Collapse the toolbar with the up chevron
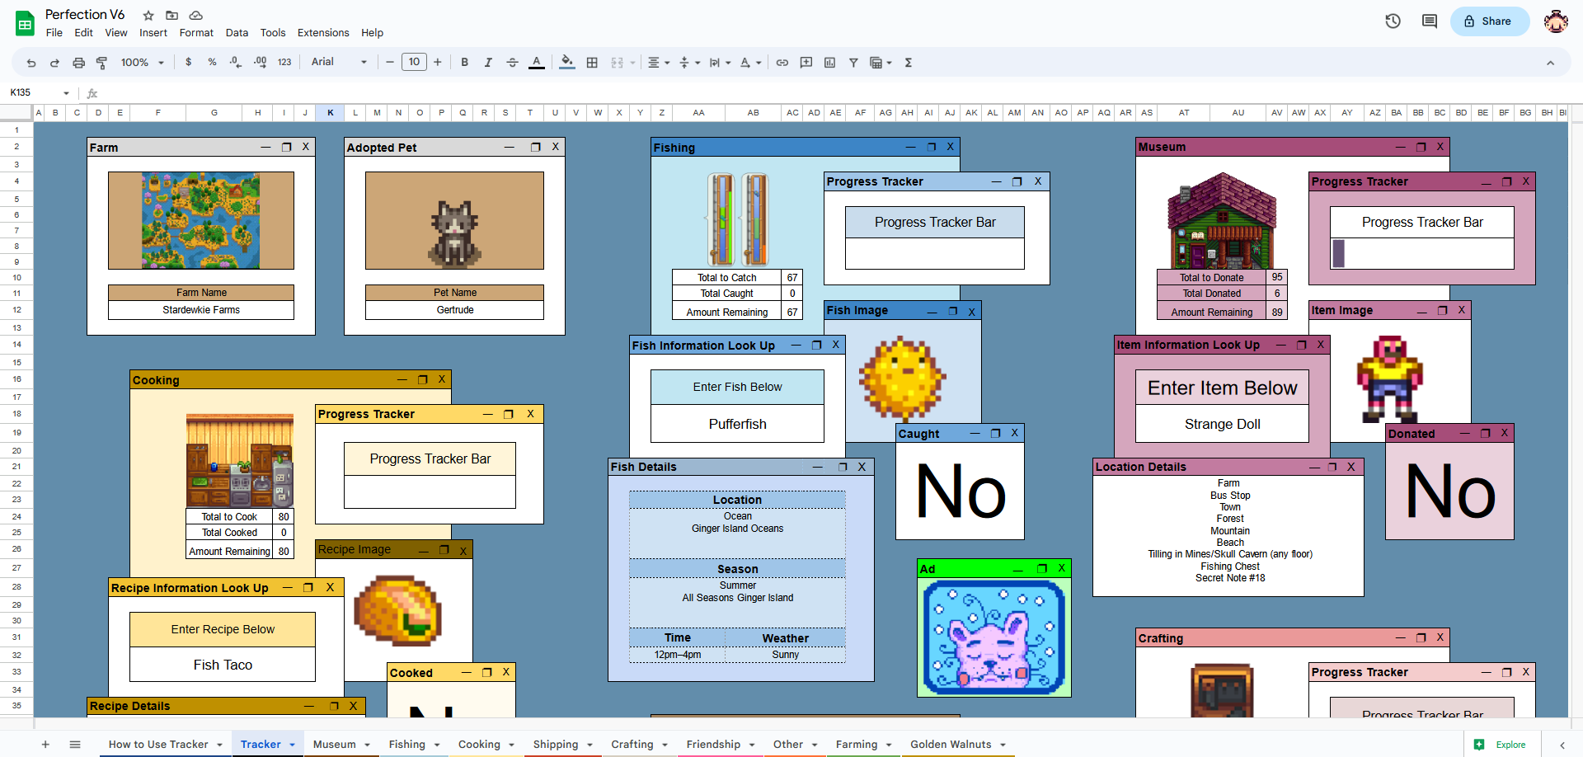 [1550, 63]
